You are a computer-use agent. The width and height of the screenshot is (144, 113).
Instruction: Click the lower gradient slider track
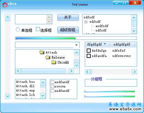coord(110,96)
